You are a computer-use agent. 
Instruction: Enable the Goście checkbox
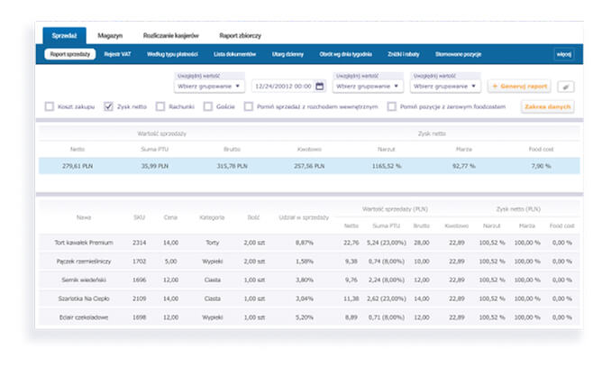tap(208, 106)
